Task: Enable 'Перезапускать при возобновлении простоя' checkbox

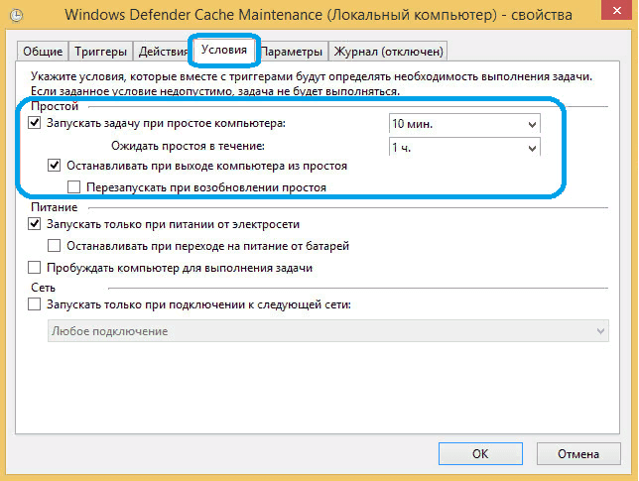Action: click(x=73, y=186)
